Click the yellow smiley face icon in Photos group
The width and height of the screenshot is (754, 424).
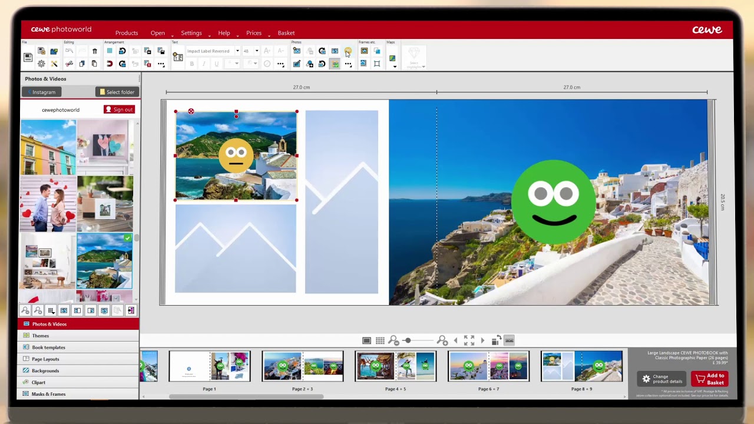pos(348,51)
